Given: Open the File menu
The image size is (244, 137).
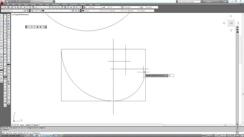Looking at the screenshot, I should click(x=8, y=5).
